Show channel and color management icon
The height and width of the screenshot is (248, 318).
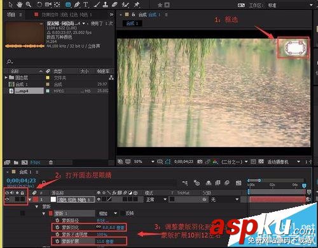[215, 162]
